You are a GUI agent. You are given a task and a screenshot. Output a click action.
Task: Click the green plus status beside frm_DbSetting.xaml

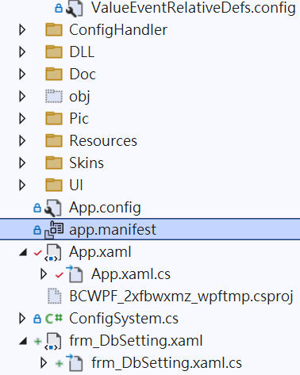pos(38,342)
